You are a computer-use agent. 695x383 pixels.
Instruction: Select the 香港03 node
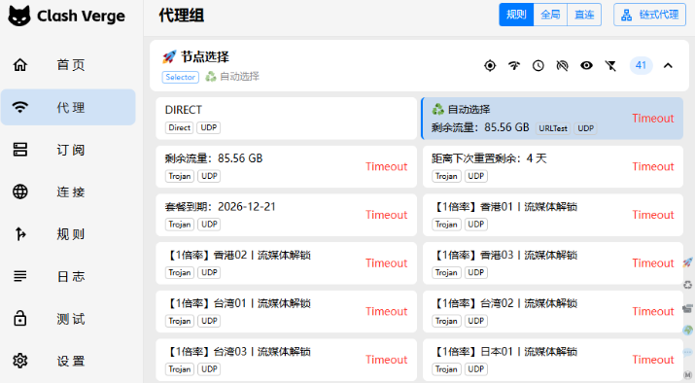[x=553, y=263]
